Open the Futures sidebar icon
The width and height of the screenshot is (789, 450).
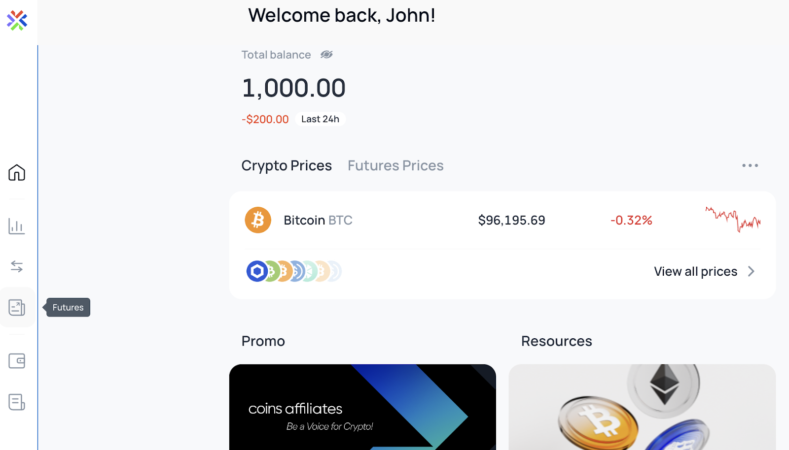point(17,308)
